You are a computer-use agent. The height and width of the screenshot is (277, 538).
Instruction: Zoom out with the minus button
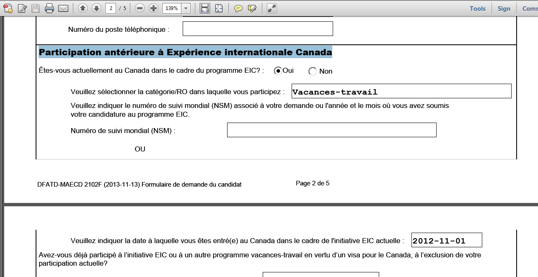click(x=140, y=8)
